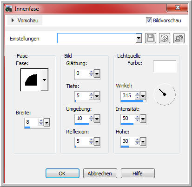Screen dimensions: 192x187
Task: Click the save preset floppy disk icon
Action: pos(151,38)
